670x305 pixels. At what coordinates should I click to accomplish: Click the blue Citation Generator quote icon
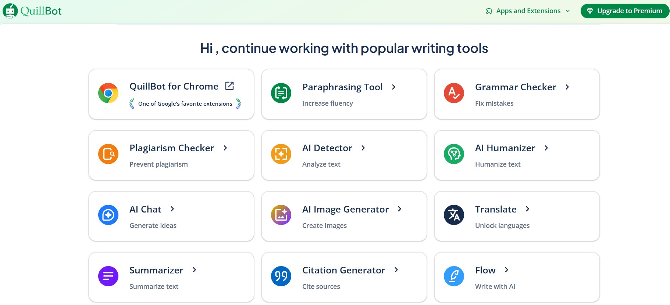point(281,276)
